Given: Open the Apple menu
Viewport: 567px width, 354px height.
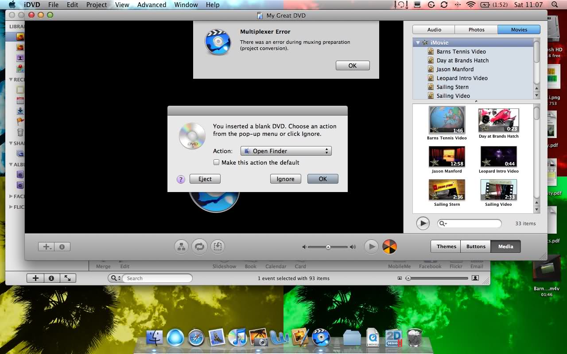Looking at the screenshot, I should click(x=12, y=5).
